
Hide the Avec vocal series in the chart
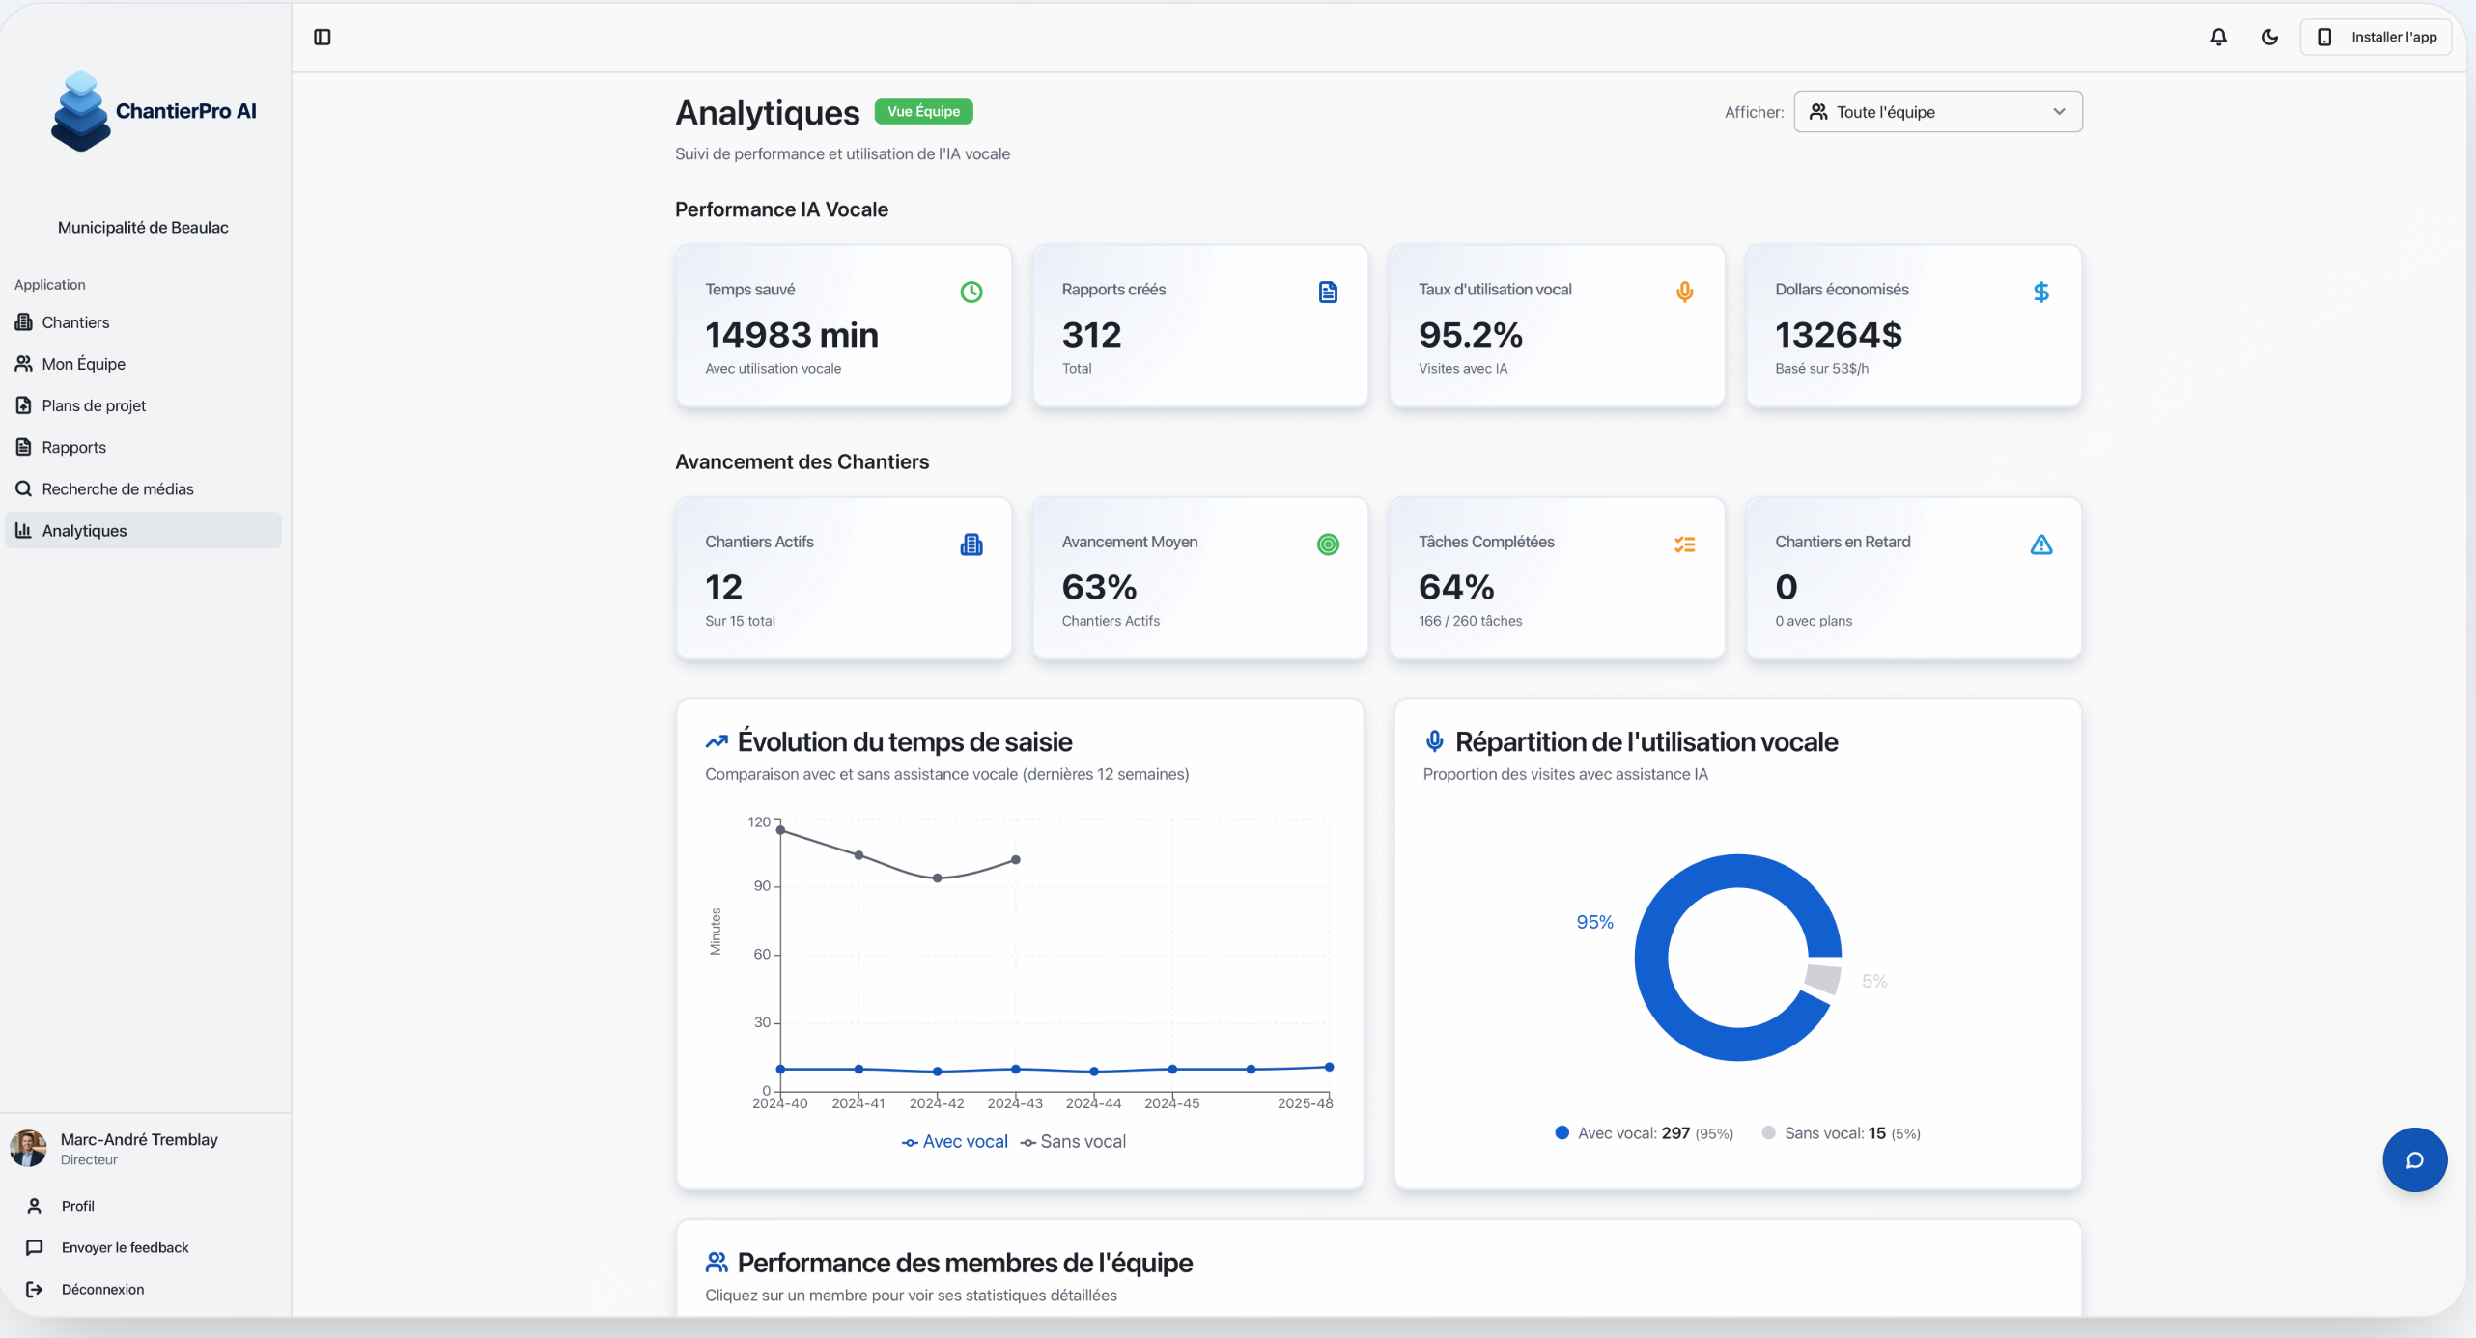(x=954, y=1141)
